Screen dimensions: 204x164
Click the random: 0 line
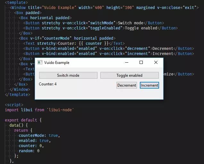29,151
